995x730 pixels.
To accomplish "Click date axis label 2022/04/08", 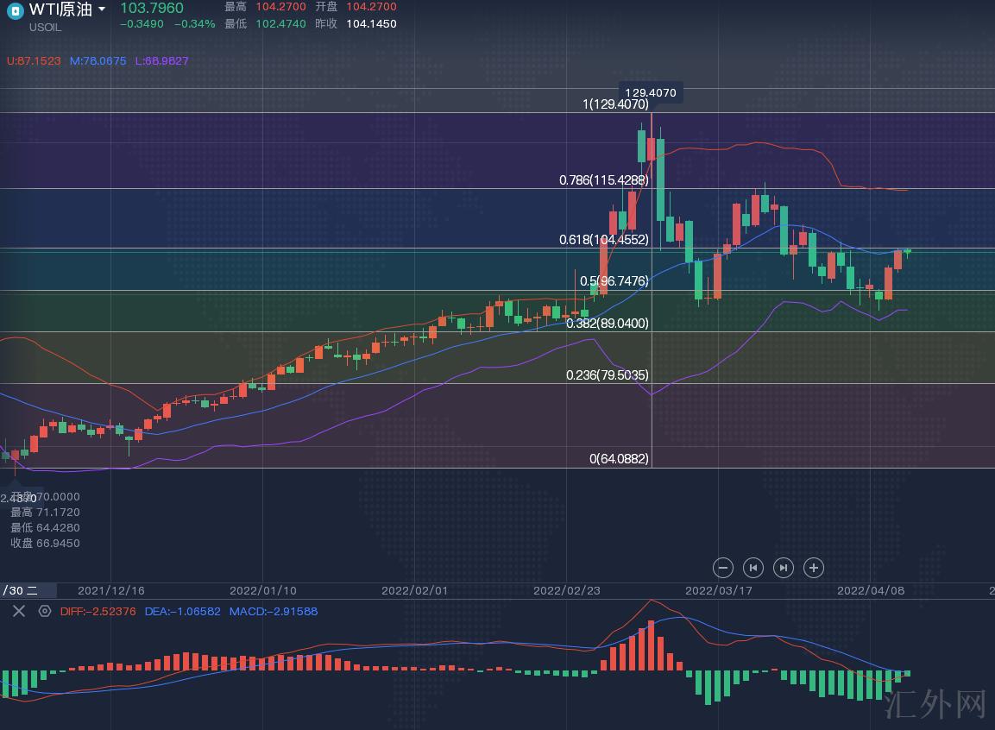I will tap(871, 590).
